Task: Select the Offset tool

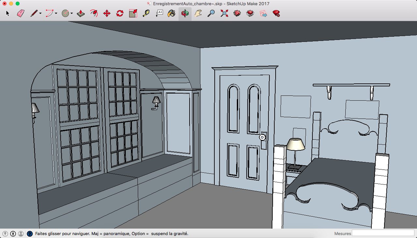Action: [x=94, y=13]
